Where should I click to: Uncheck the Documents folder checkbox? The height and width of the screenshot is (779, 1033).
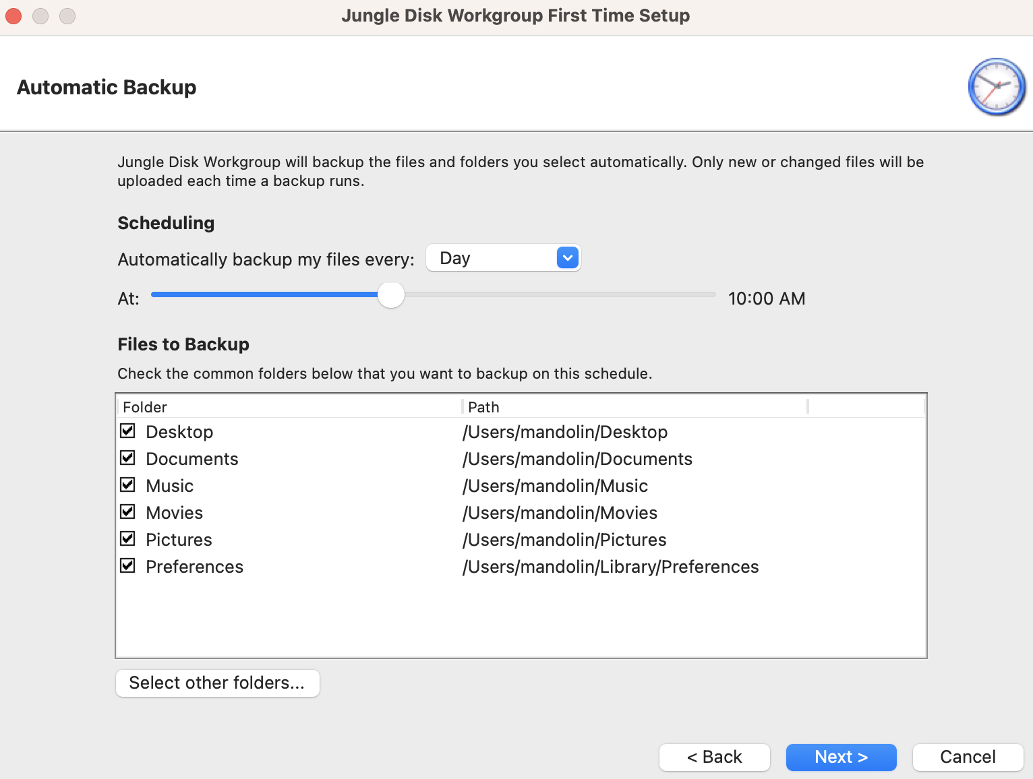(x=127, y=458)
